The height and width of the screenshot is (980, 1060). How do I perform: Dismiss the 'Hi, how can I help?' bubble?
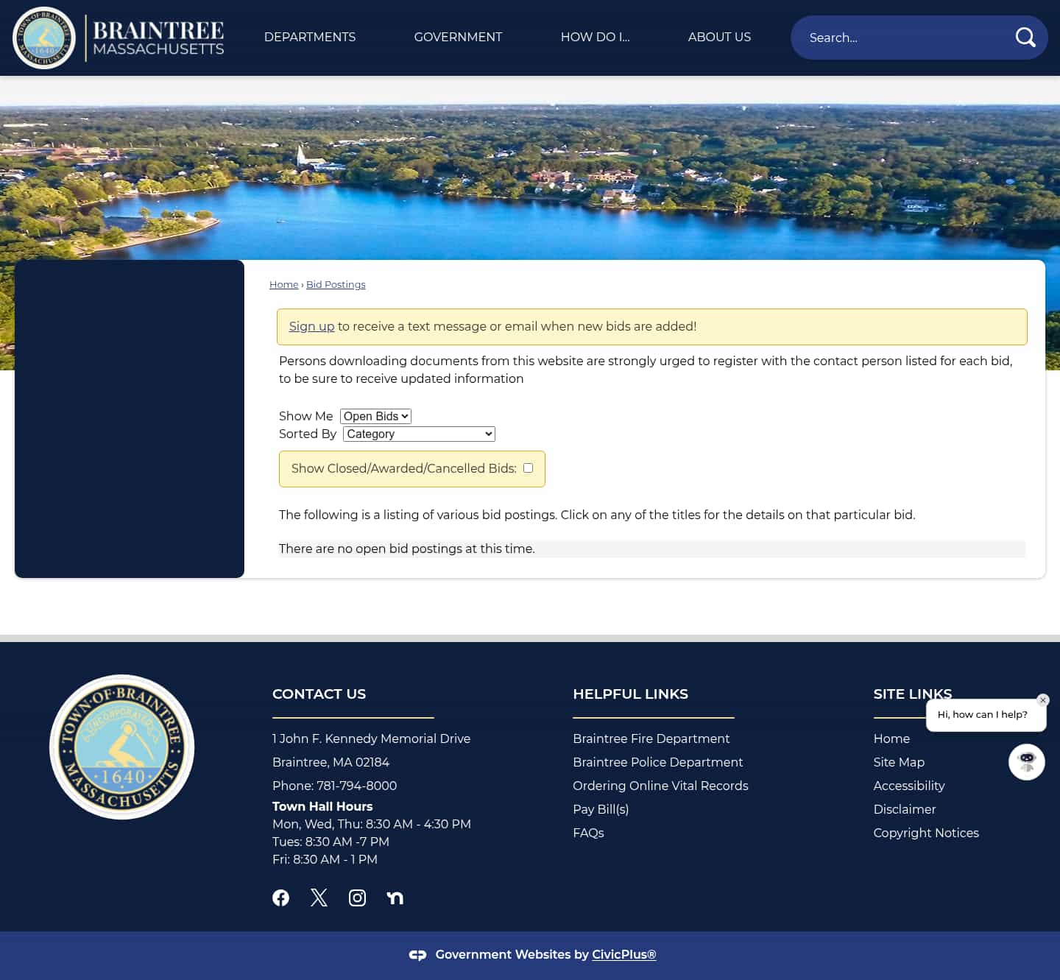coord(1043,700)
